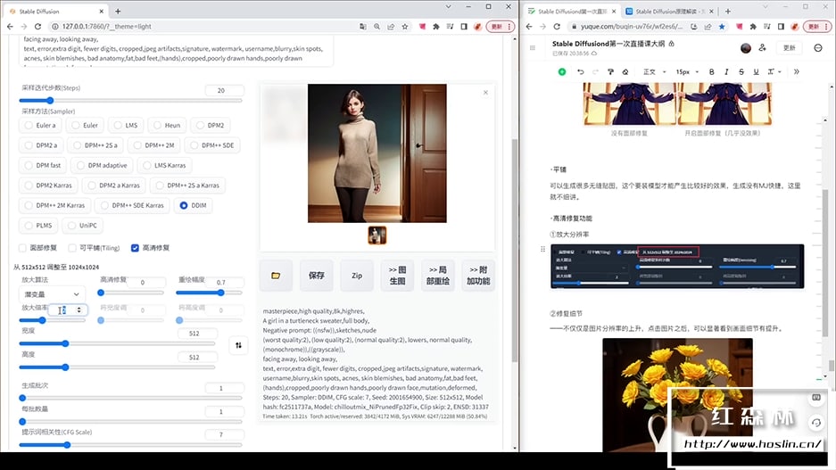Apply bold formatting in Yuque editor
Screen dimensions: 836x470
click(x=711, y=71)
